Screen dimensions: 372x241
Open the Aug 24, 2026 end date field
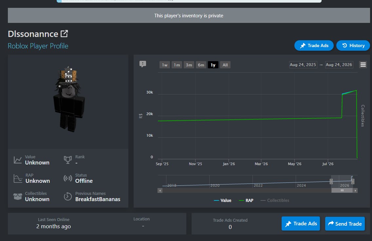pyautogui.click(x=339, y=65)
